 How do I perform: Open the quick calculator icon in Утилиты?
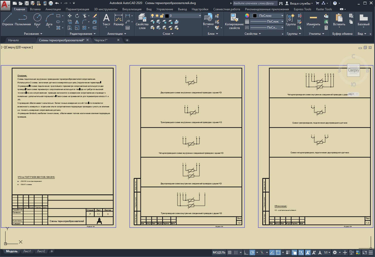[x=326, y=28]
